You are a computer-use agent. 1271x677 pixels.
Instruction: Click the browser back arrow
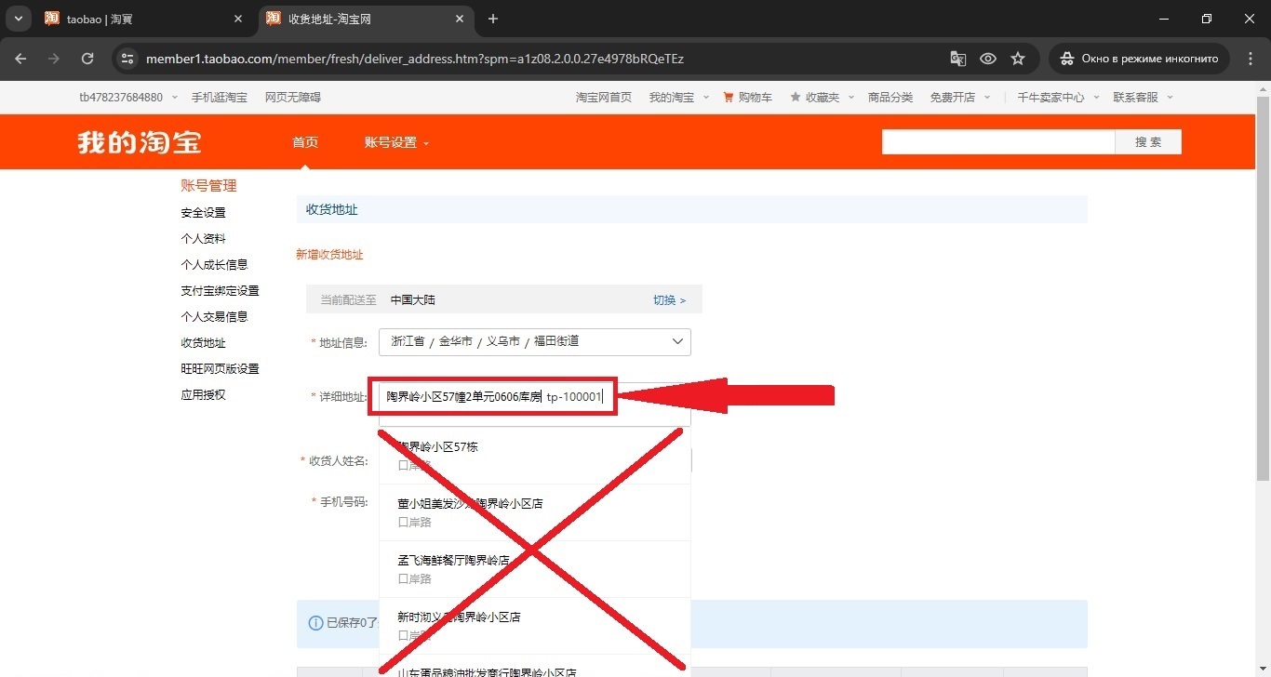coord(20,59)
